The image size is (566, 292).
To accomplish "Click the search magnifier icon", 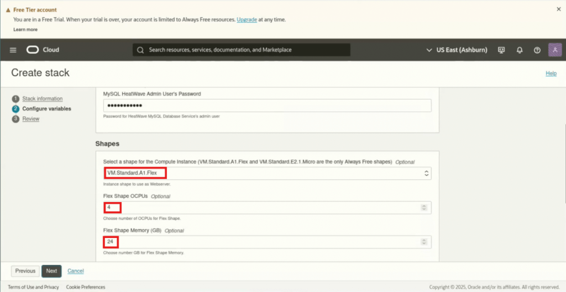I will (141, 50).
